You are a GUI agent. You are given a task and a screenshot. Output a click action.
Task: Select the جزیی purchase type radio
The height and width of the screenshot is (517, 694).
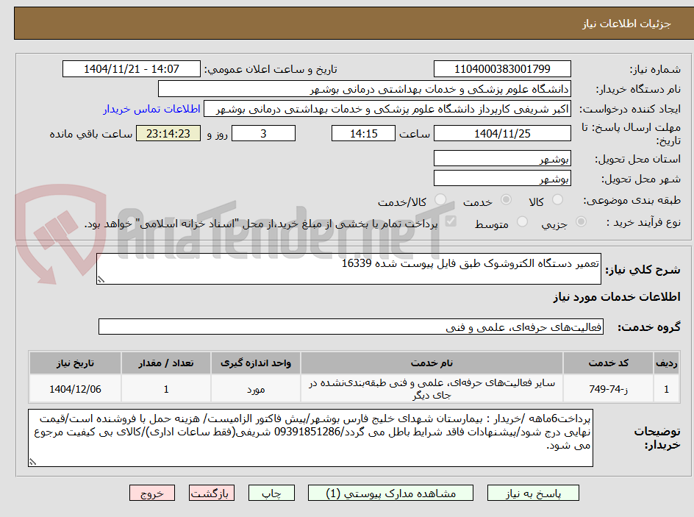pos(581,222)
